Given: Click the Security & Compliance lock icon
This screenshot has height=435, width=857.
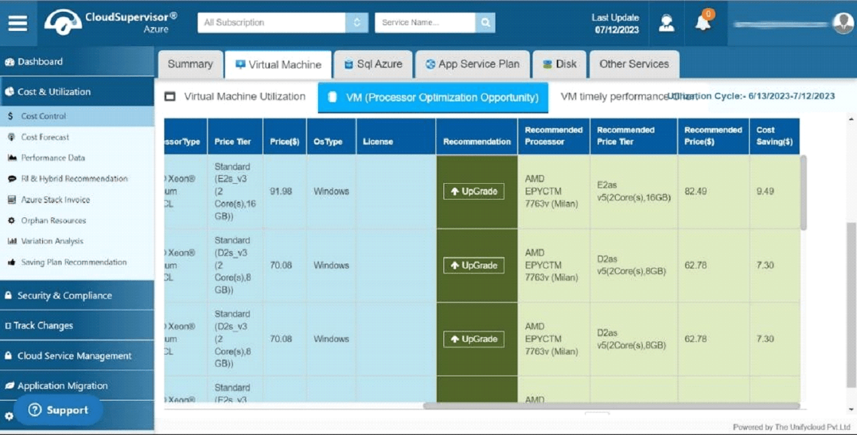Looking at the screenshot, I should coord(9,296).
